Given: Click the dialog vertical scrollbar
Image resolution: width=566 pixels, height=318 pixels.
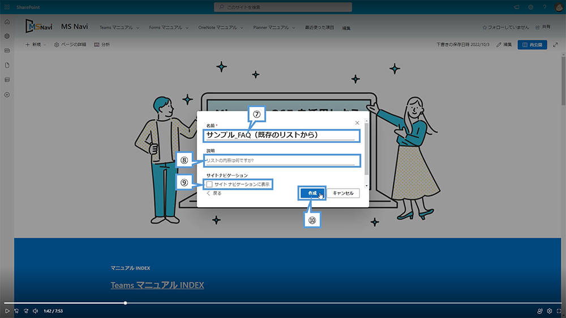Looking at the screenshot, I should click(x=366, y=150).
